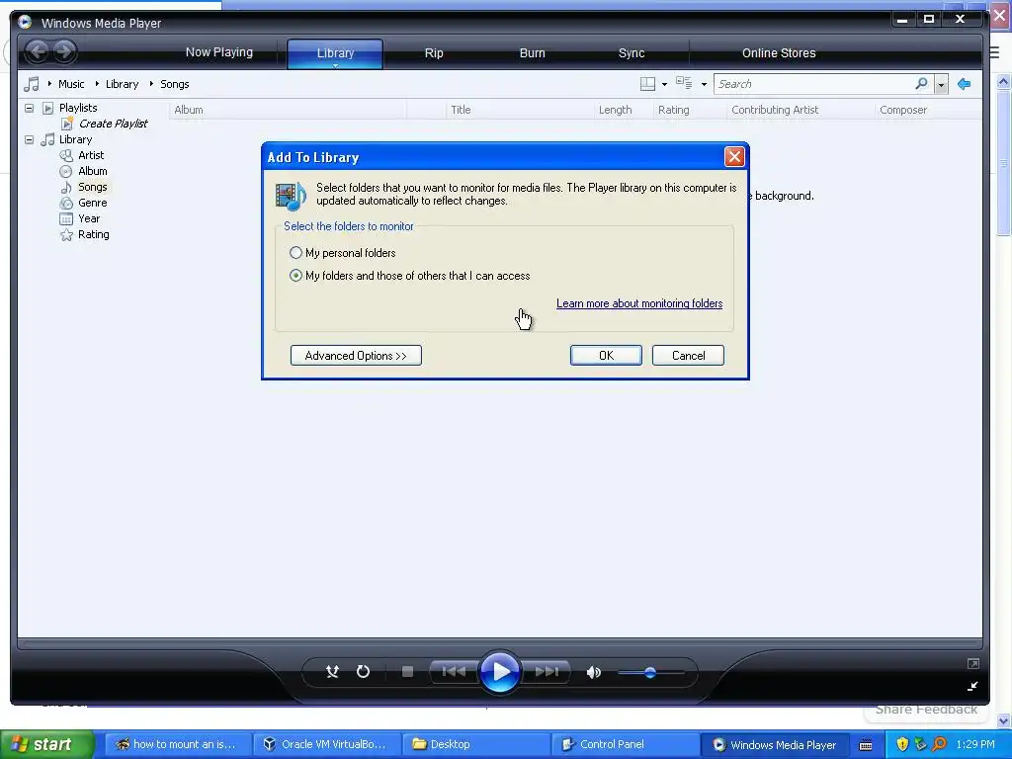Click Cancel in Add To Library dialog
Viewport: 1012px width, 759px height.
click(688, 356)
